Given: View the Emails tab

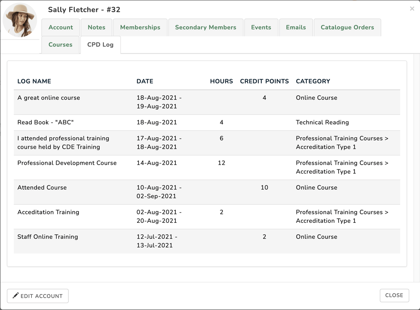Looking at the screenshot, I should coord(296,27).
